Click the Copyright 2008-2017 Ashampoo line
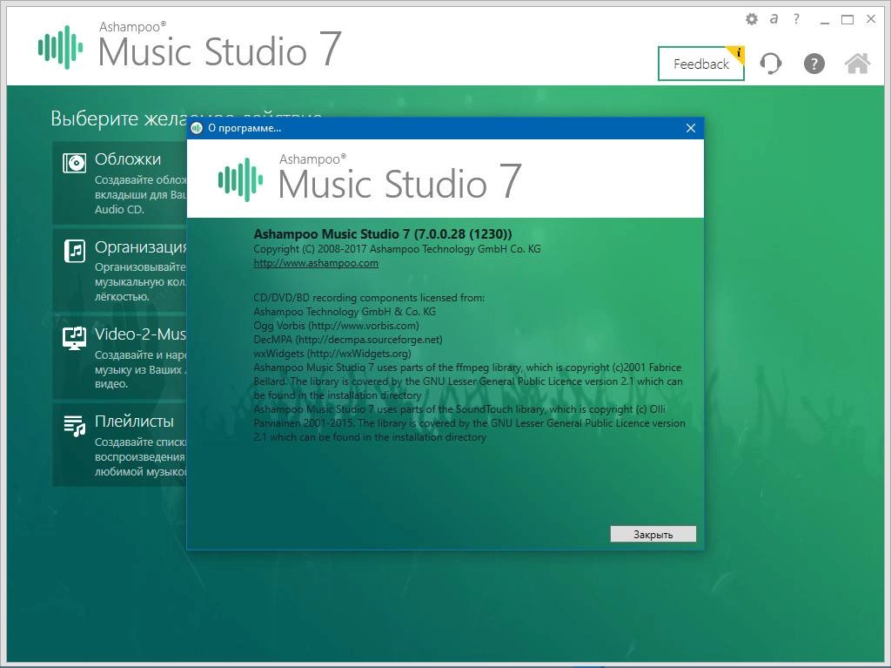Screen dimensions: 891x668 tap(397, 249)
